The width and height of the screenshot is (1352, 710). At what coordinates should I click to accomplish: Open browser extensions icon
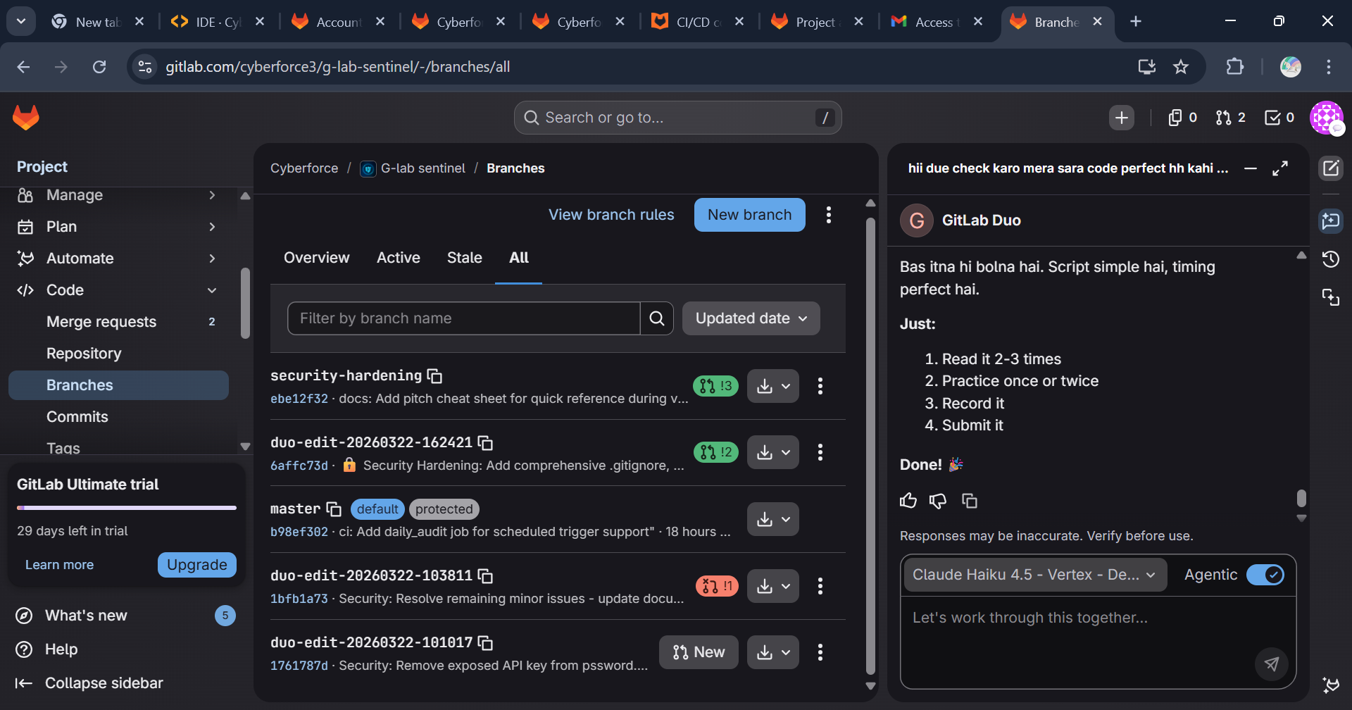(1235, 67)
